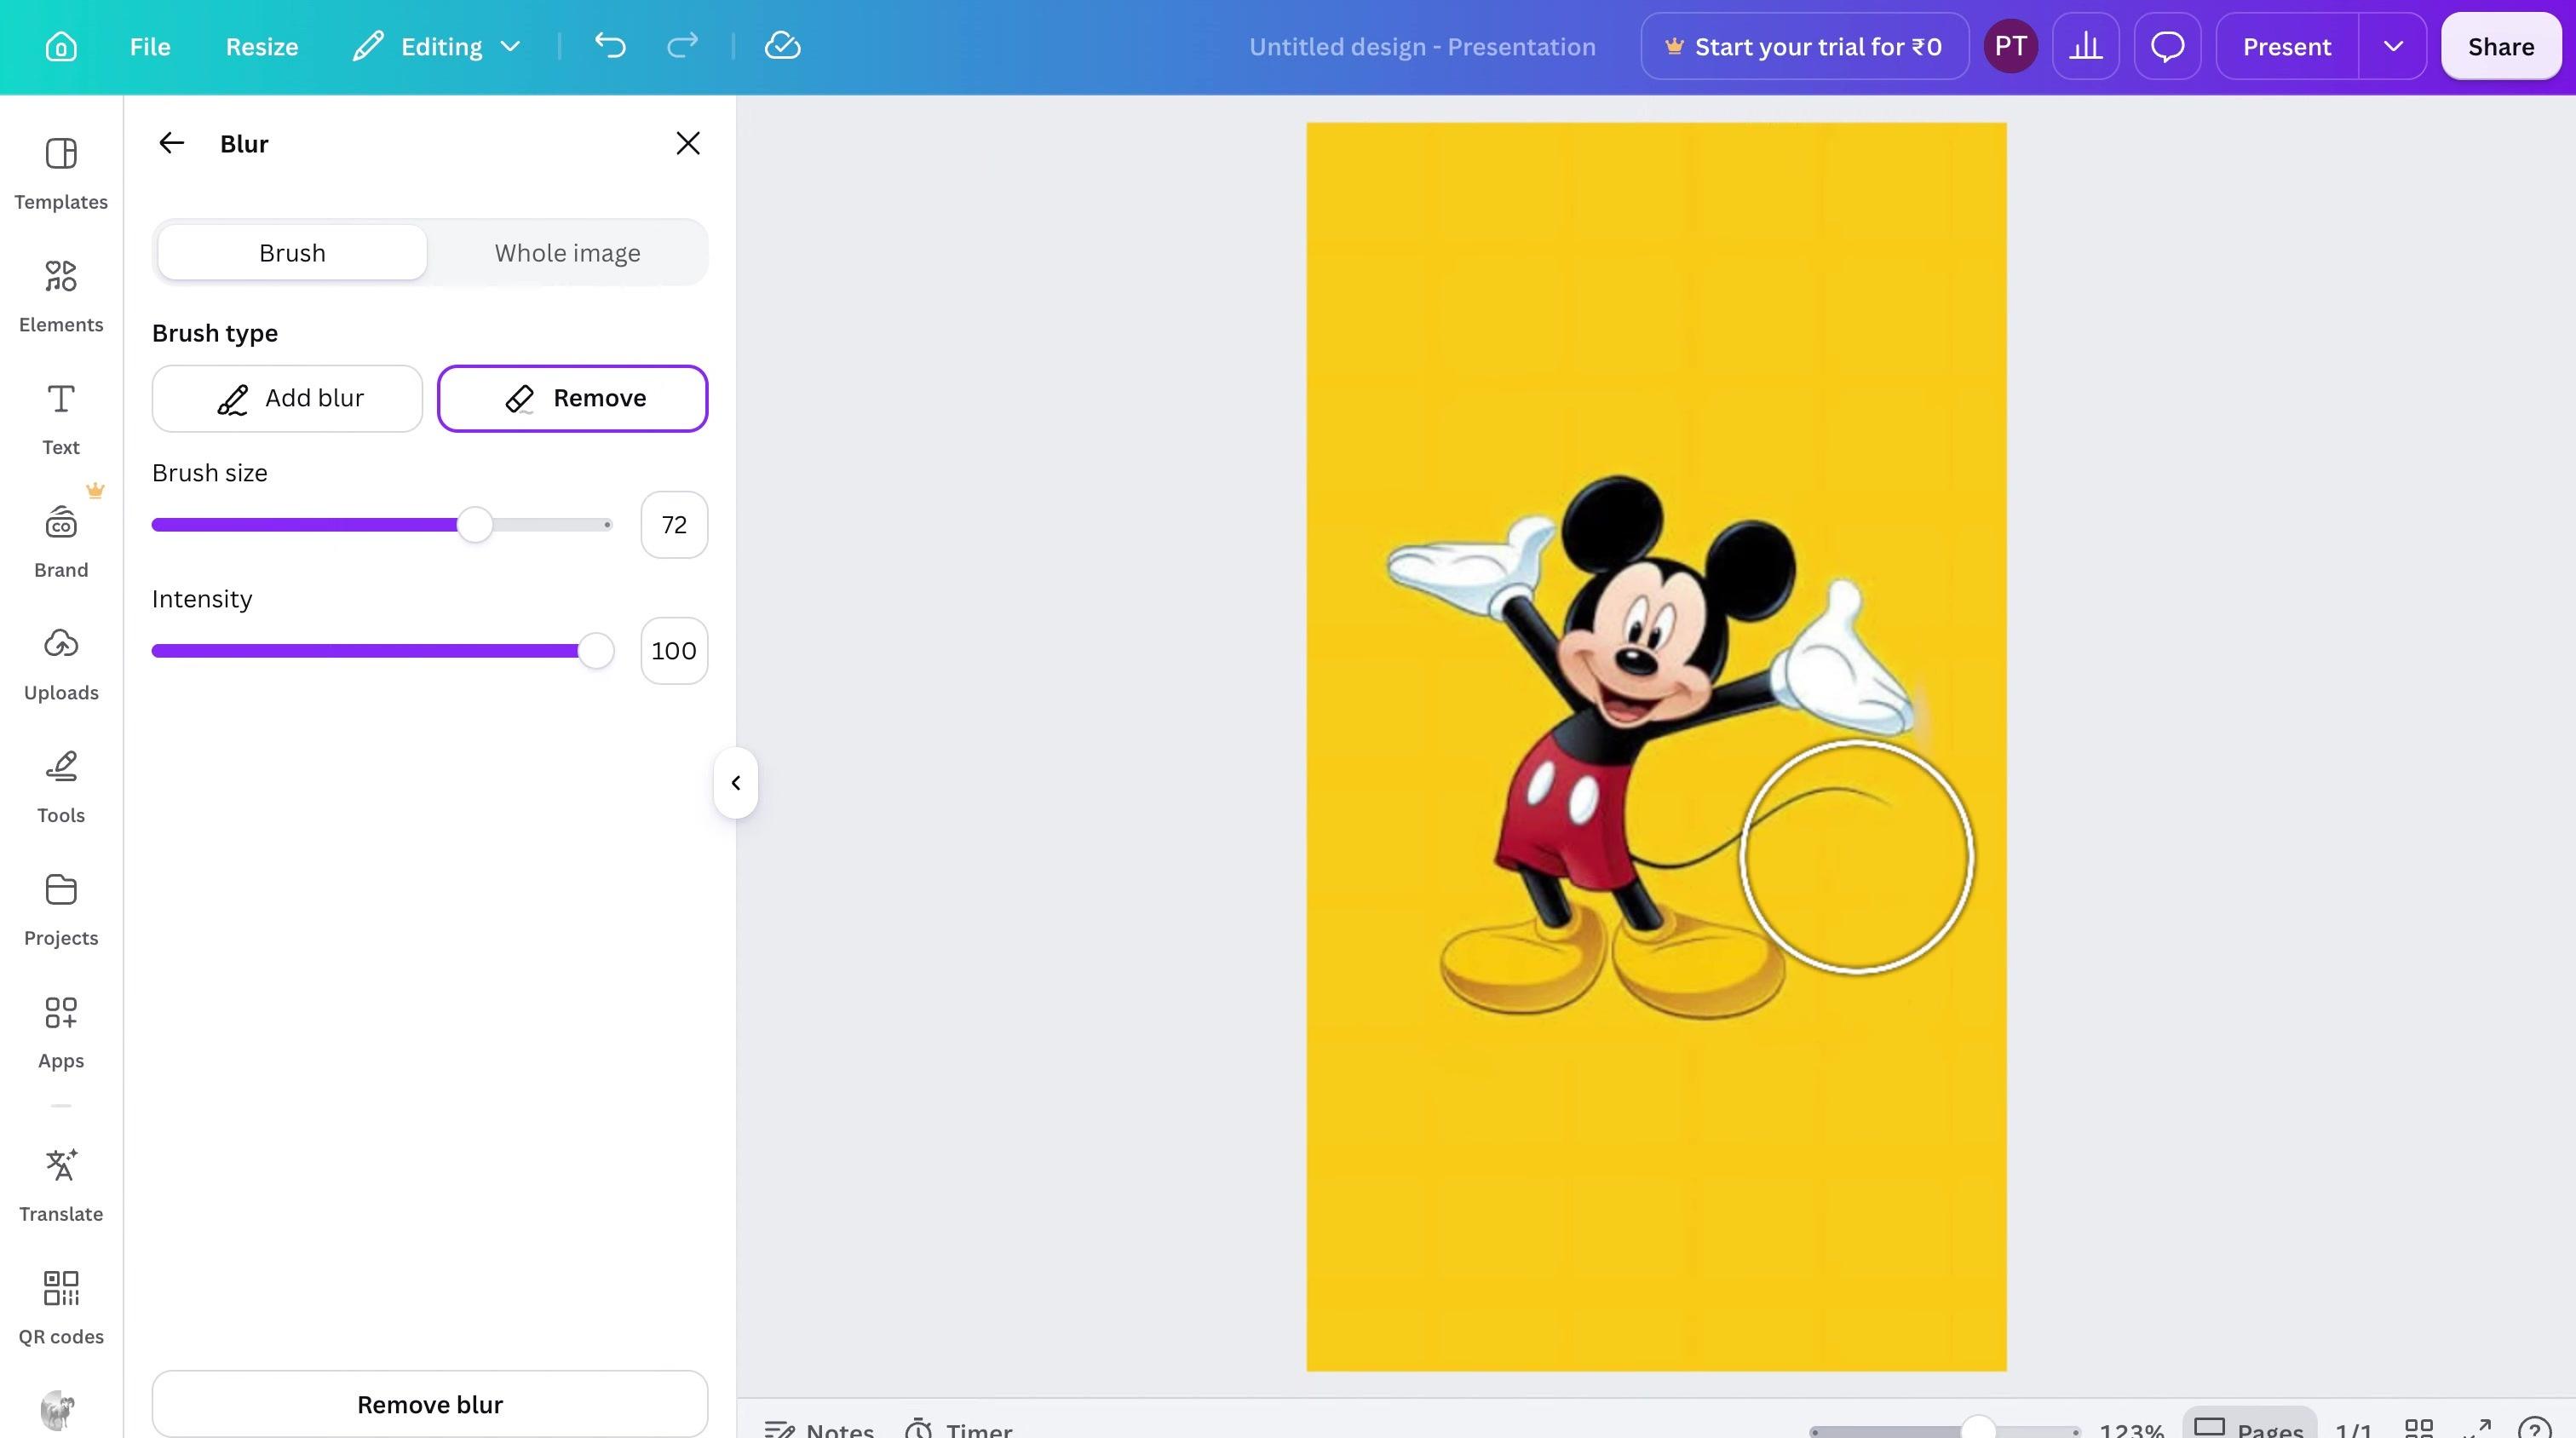Open the comments bubble icon
The image size is (2576, 1438).
pos(2167,46)
